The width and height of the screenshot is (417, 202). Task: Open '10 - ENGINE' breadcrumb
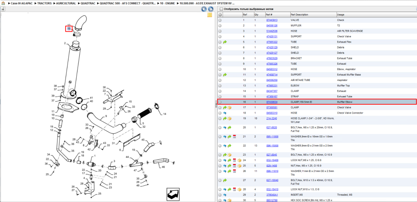pos(168,3)
